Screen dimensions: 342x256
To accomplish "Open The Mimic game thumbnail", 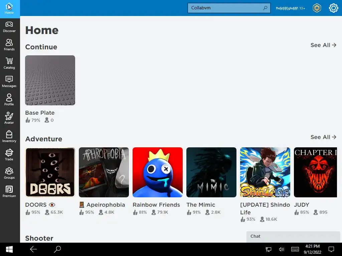I will tap(211, 172).
